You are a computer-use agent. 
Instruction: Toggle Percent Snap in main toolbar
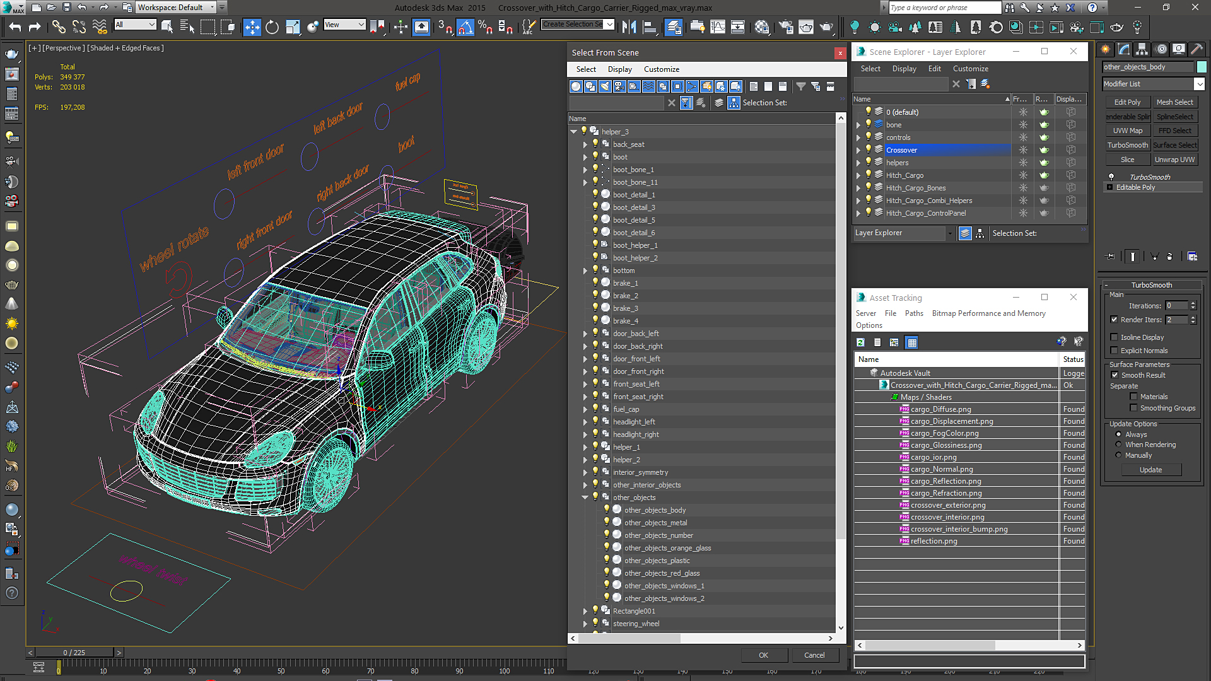[x=485, y=27]
